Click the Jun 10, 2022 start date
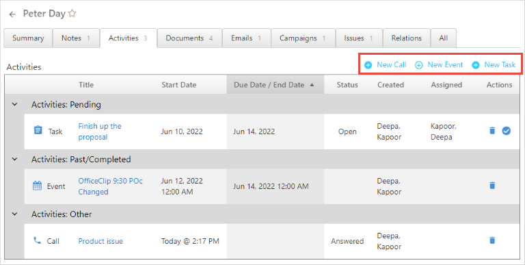 click(x=182, y=131)
